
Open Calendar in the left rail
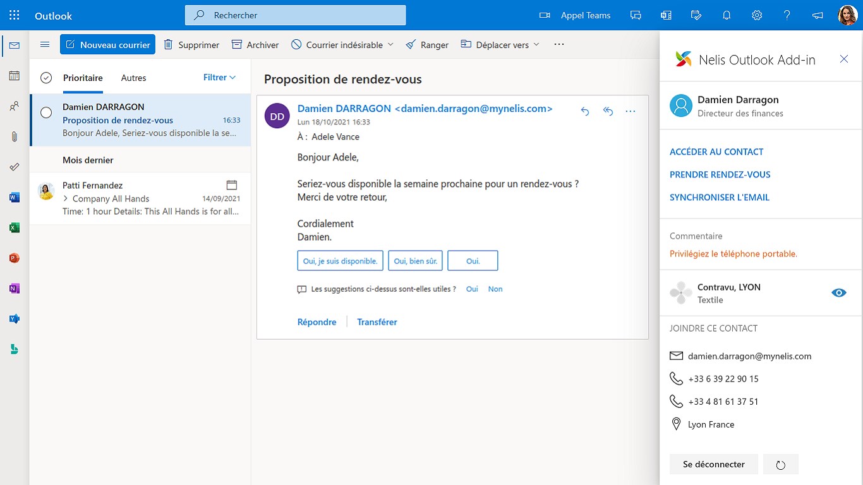[x=15, y=76]
